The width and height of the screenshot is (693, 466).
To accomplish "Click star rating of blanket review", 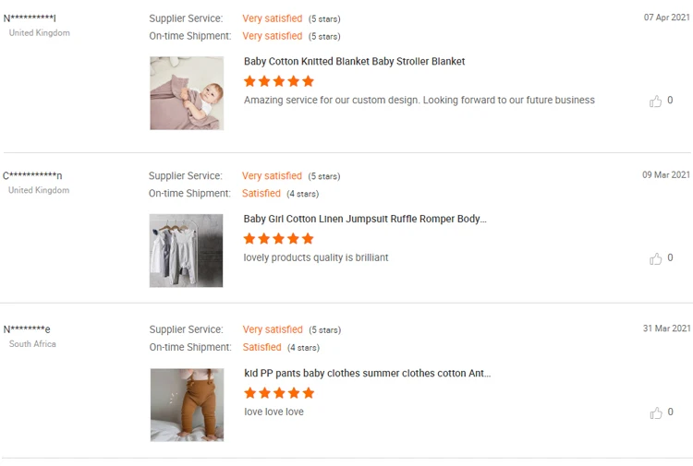I will pyautogui.click(x=279, y=81).
